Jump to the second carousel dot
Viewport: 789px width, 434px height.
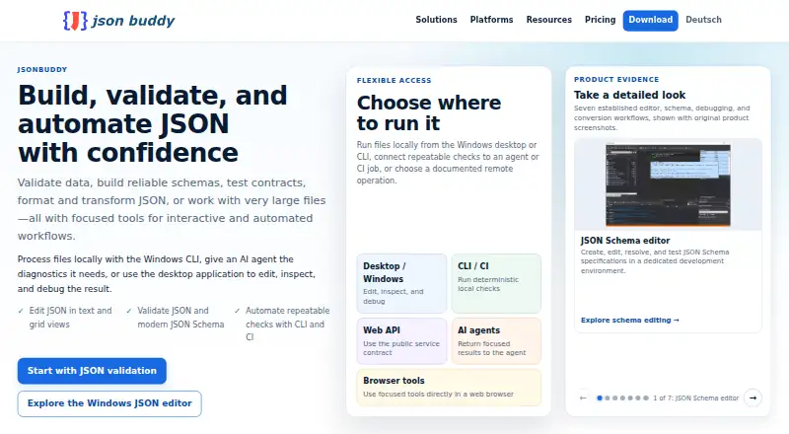[x=608, y=398]
